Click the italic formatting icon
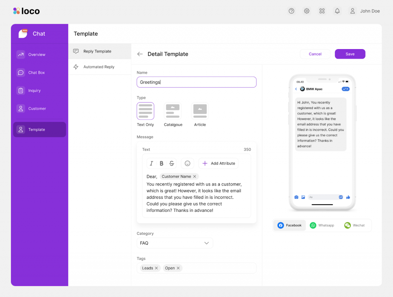Viewport: 393px width, 297px height. 151,163
